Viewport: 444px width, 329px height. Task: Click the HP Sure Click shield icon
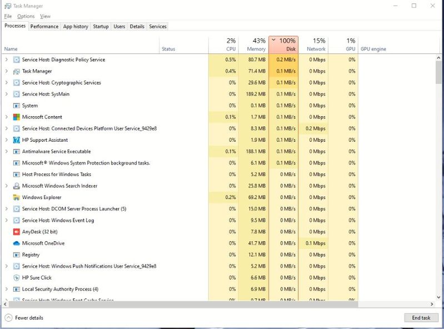17,278
